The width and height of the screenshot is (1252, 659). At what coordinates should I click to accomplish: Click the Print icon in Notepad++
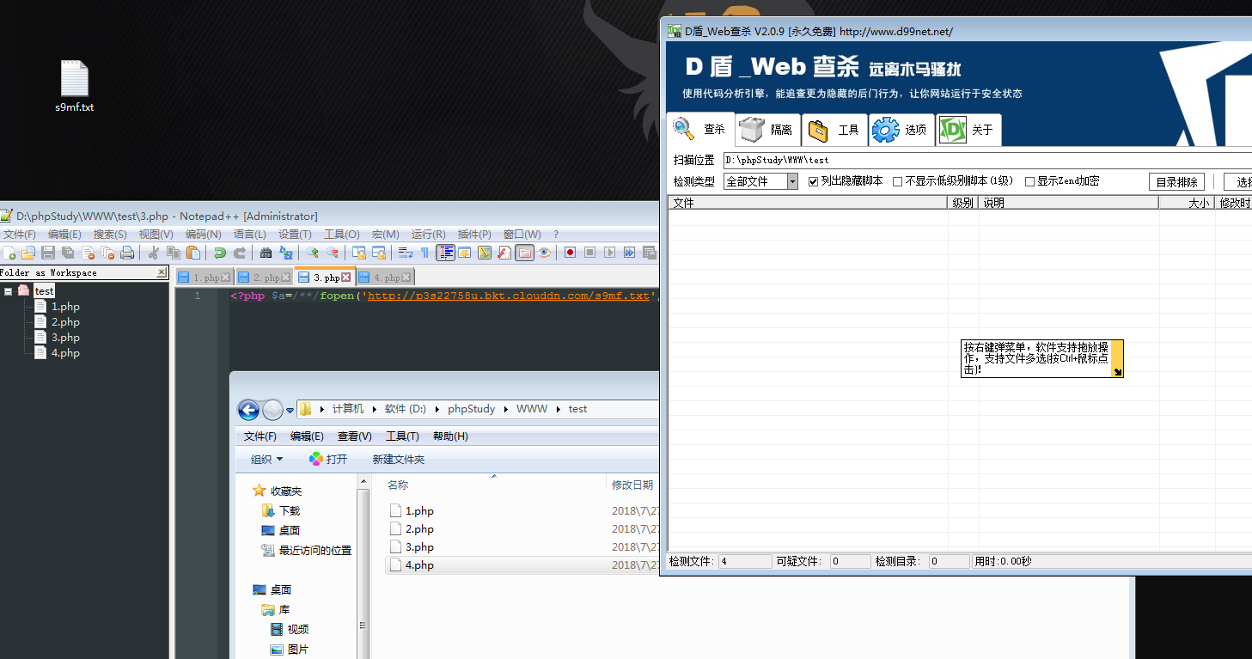pyautogui.click(x=127, y=253)
